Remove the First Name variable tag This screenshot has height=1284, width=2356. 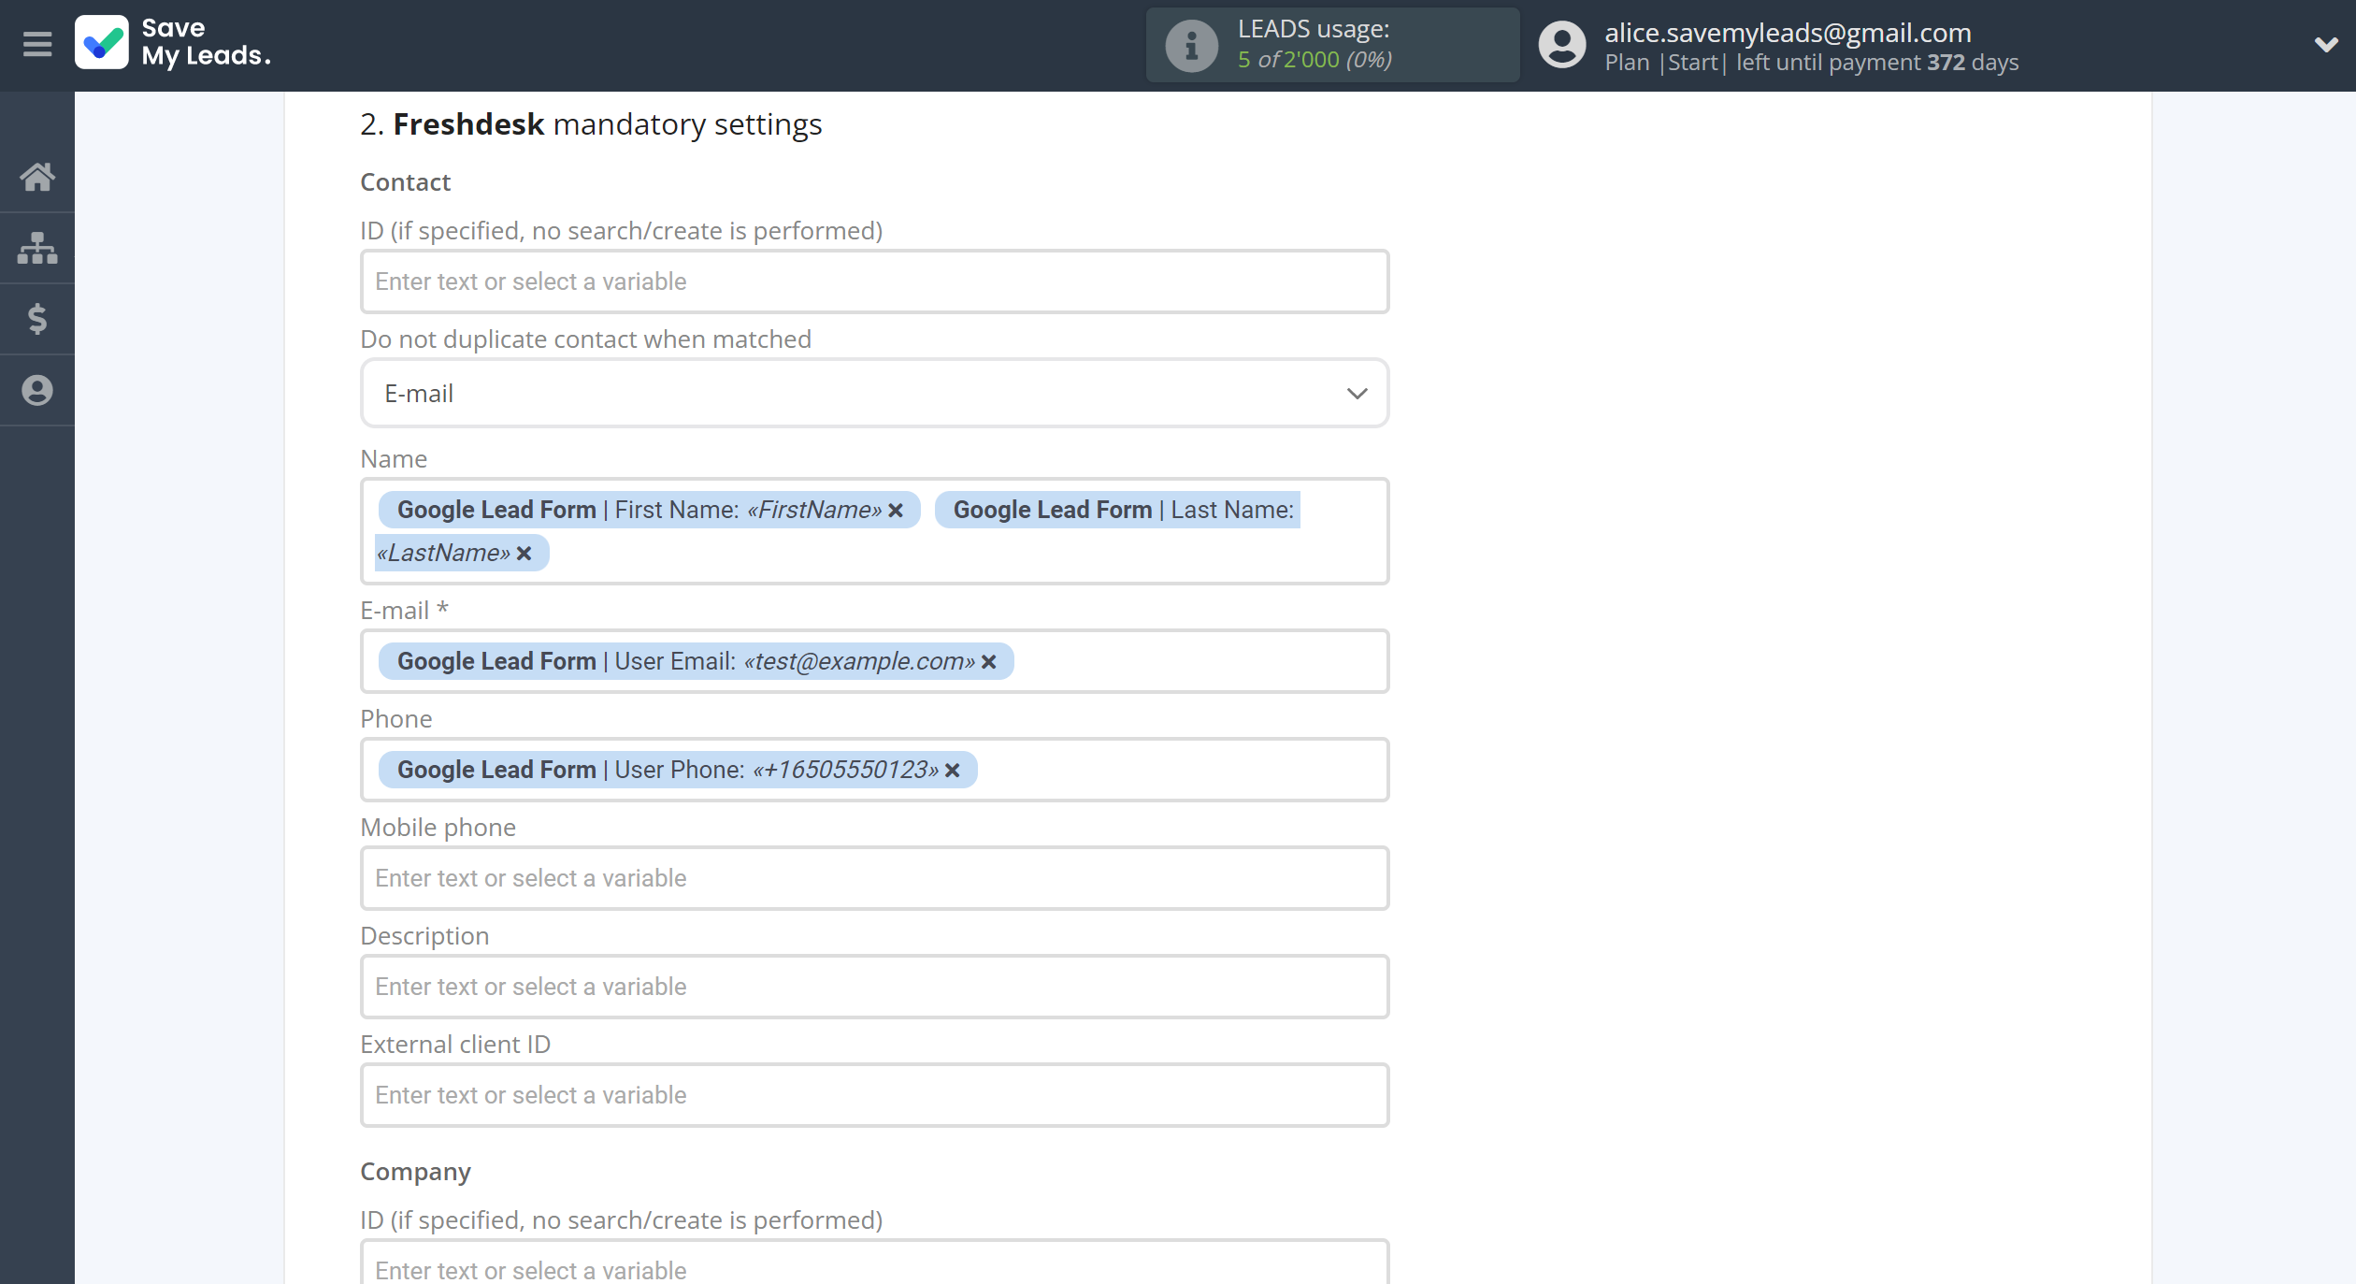(x=896, y=510)
